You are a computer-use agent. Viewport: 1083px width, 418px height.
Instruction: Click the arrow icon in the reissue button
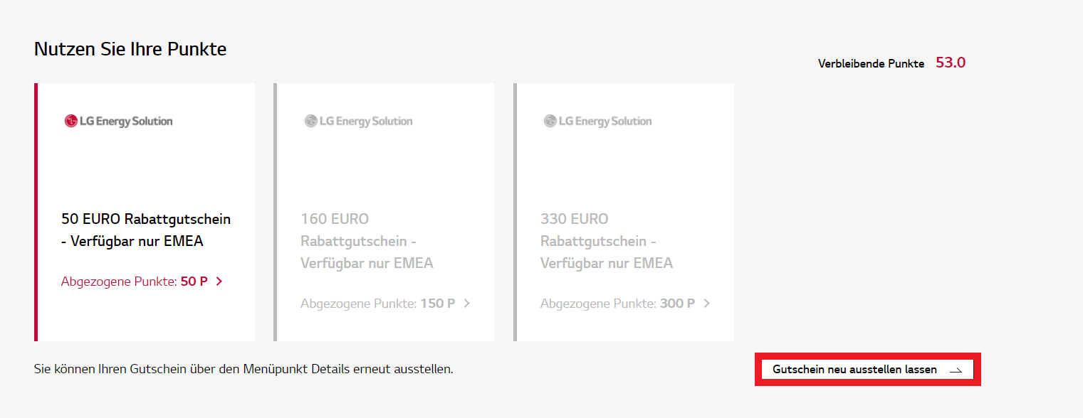pos(956,370)
